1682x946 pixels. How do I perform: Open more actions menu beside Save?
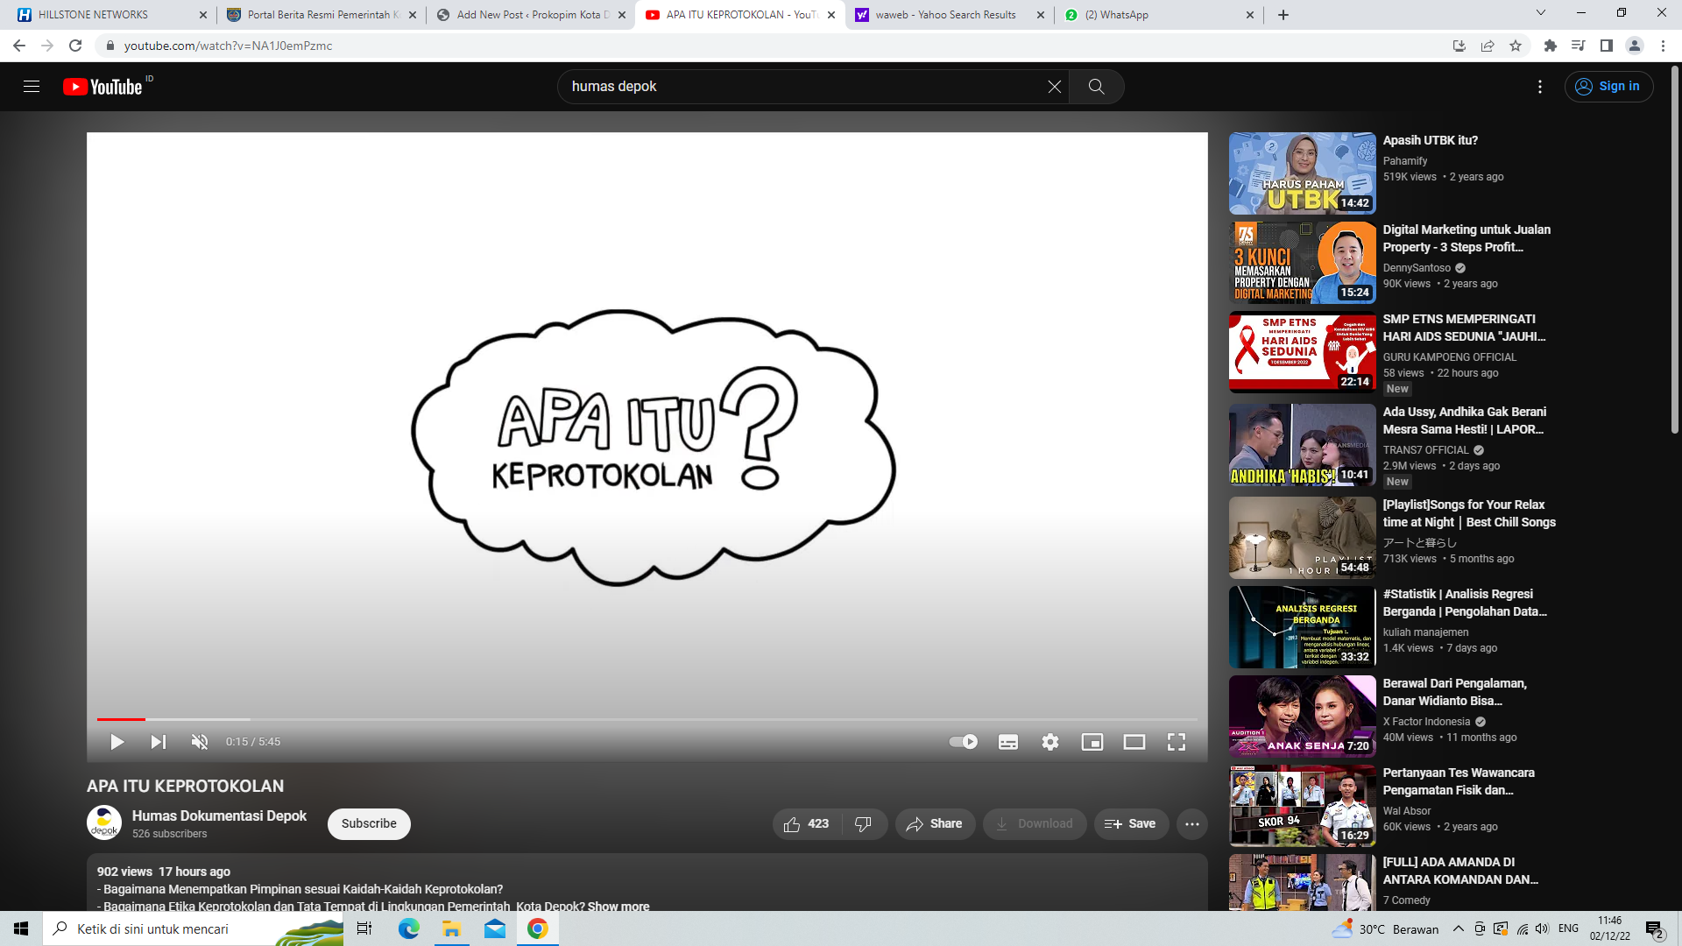(x=1192, y=824)
